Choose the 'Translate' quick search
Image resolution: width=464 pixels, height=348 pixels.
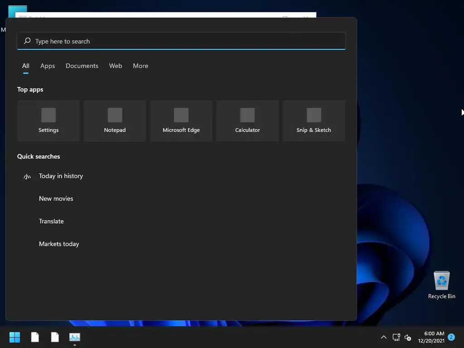[51, 221]
